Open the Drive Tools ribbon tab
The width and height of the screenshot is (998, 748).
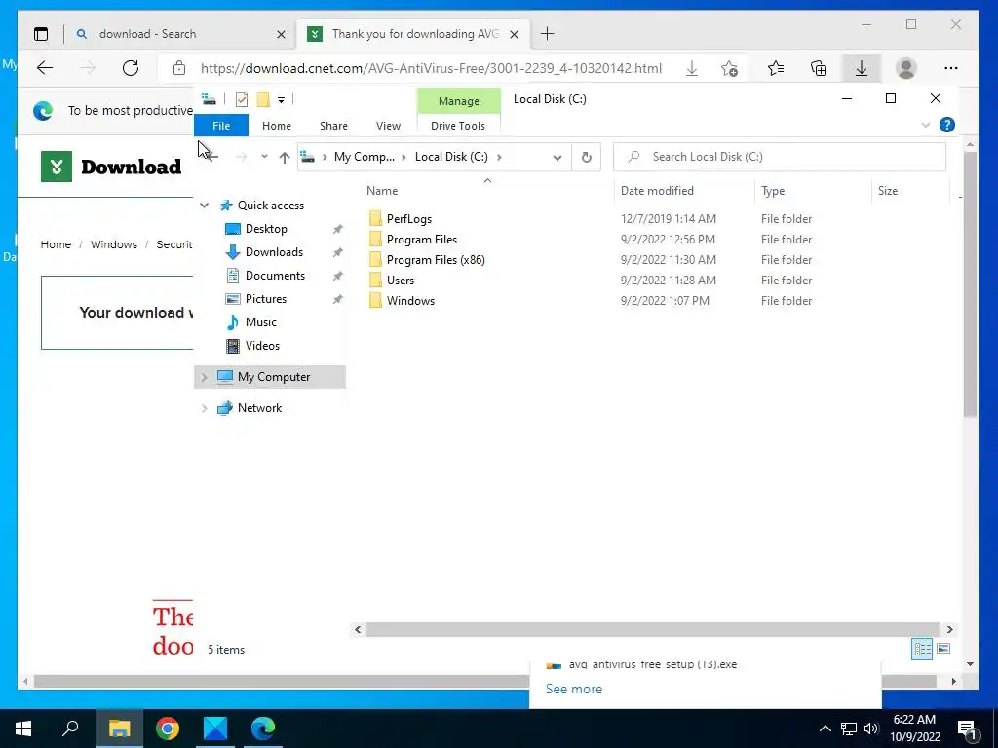click(458, 126)
